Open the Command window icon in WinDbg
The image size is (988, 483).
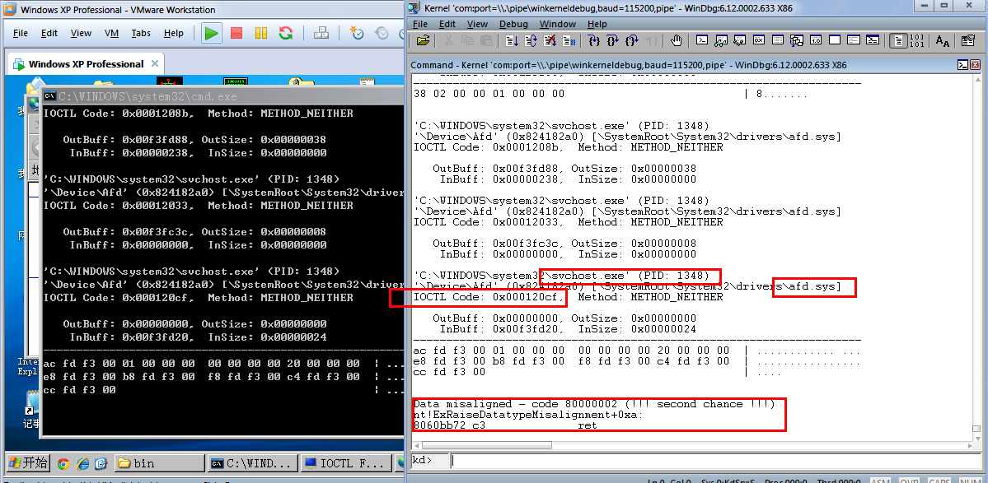click(x=702, y=40)
